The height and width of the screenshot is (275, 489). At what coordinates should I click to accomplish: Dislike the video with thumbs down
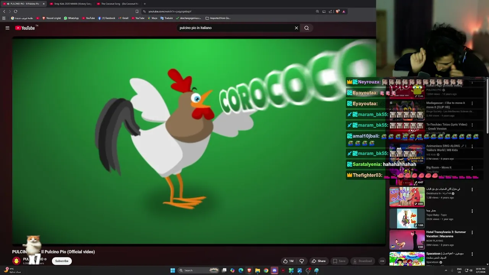302,261
